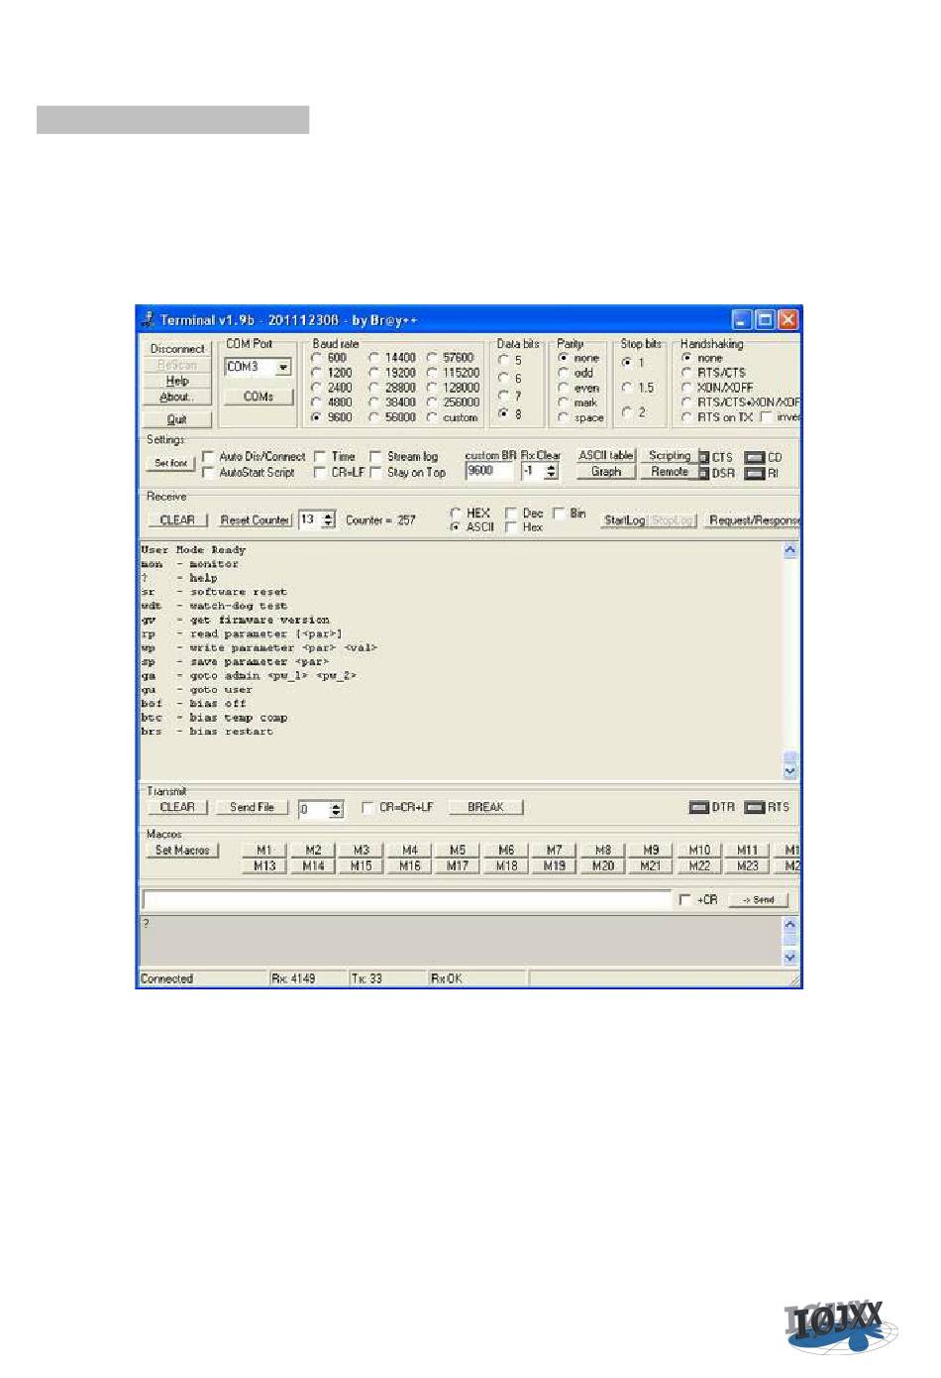Click the Remote button

670,472
